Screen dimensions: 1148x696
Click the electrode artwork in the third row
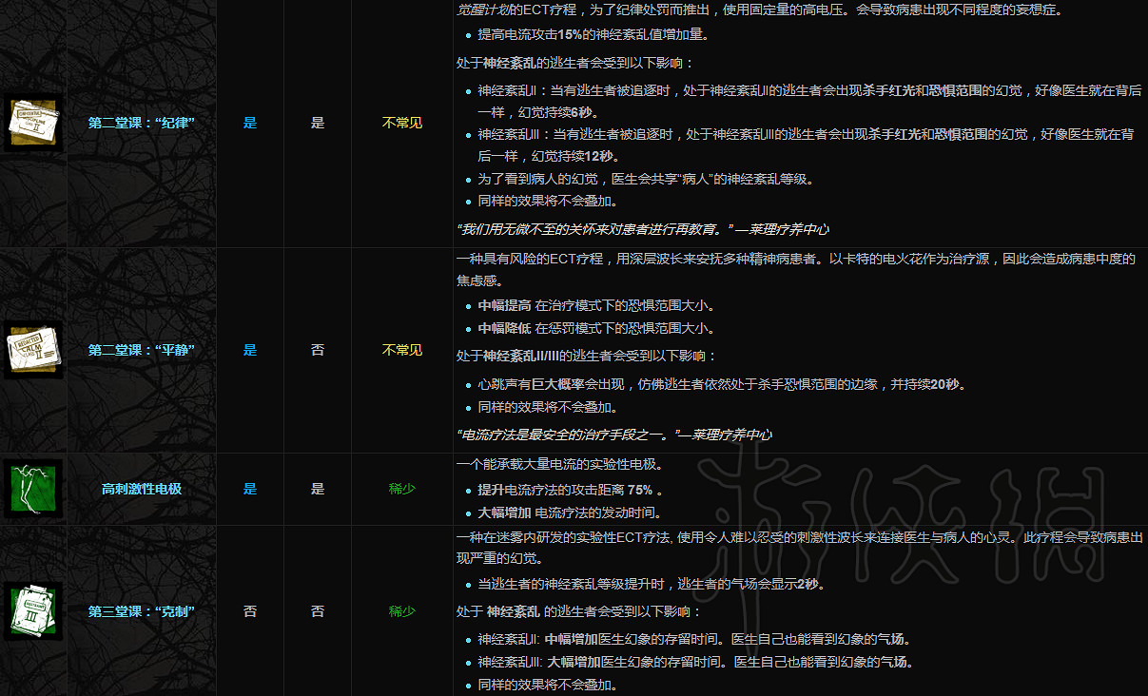tap(33, 489)
